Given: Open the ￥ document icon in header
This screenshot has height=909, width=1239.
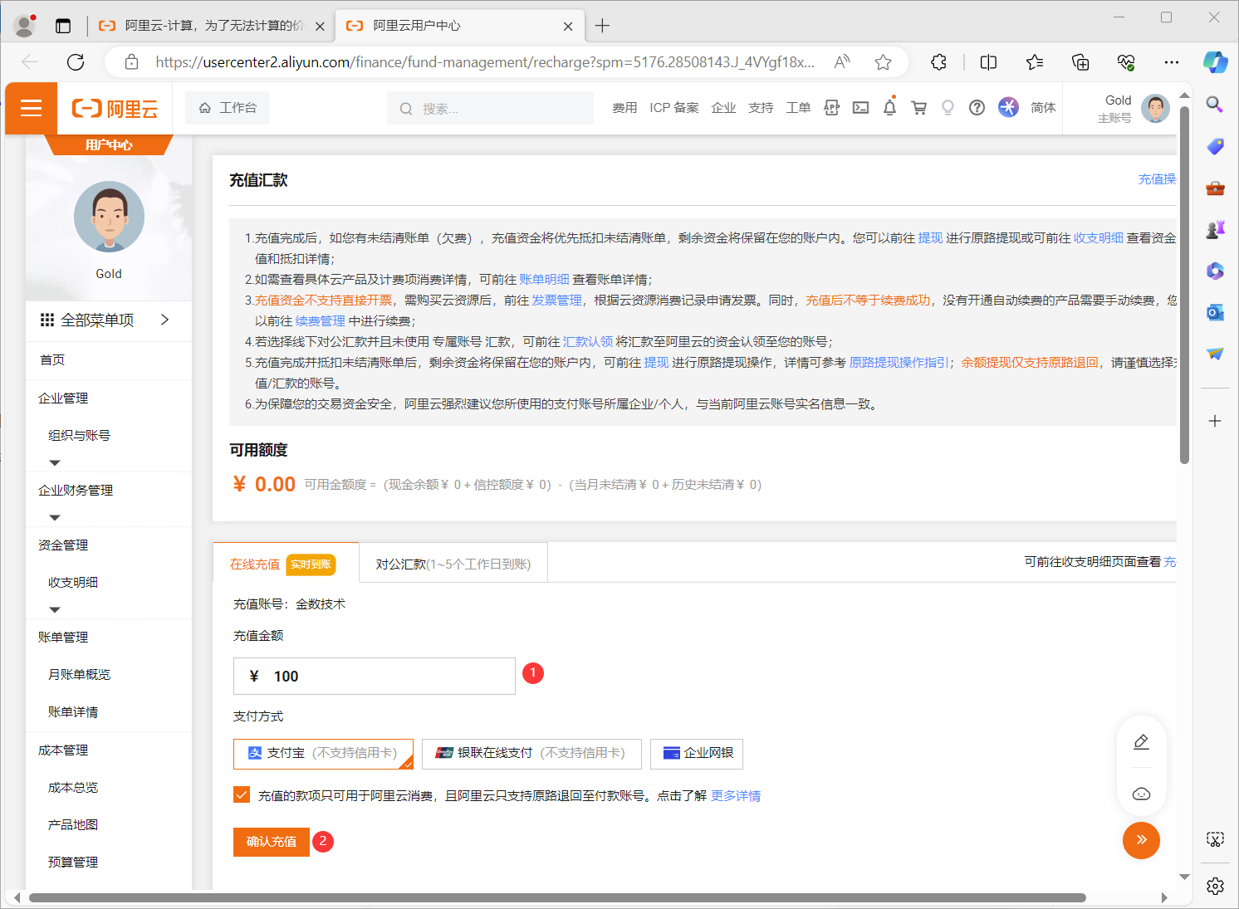Looking at the screenshot, I should pos(831,107).
